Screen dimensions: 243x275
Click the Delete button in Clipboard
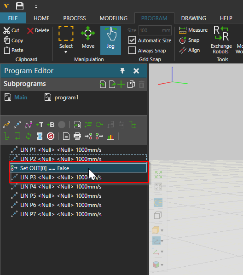click(x=38, y=30)
